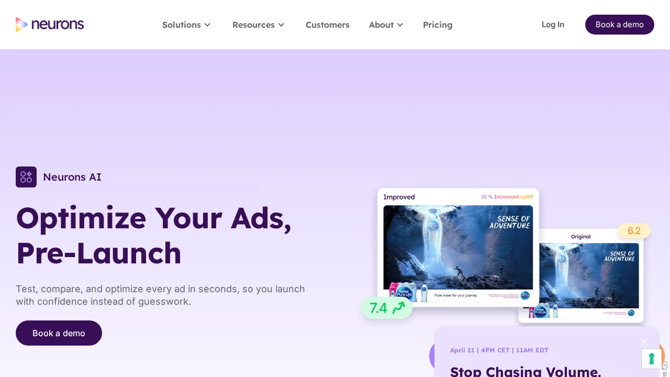Click the 25% Increased uplift label
Screen dimensions: 670x377
pyautogui.click(x=507, y=197)
